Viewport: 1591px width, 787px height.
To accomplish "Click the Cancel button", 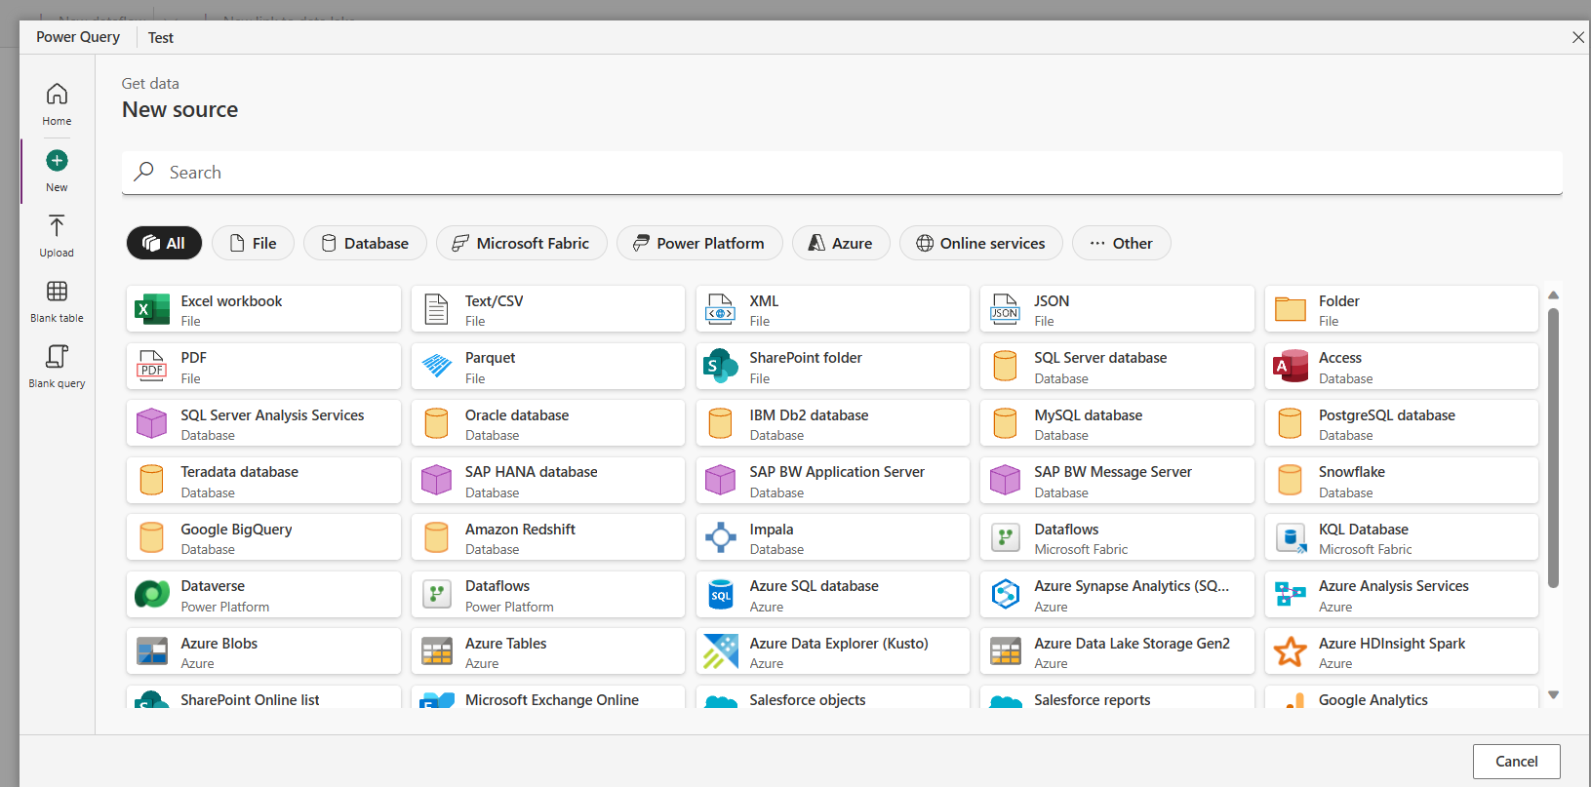I will pos(1516,762).
